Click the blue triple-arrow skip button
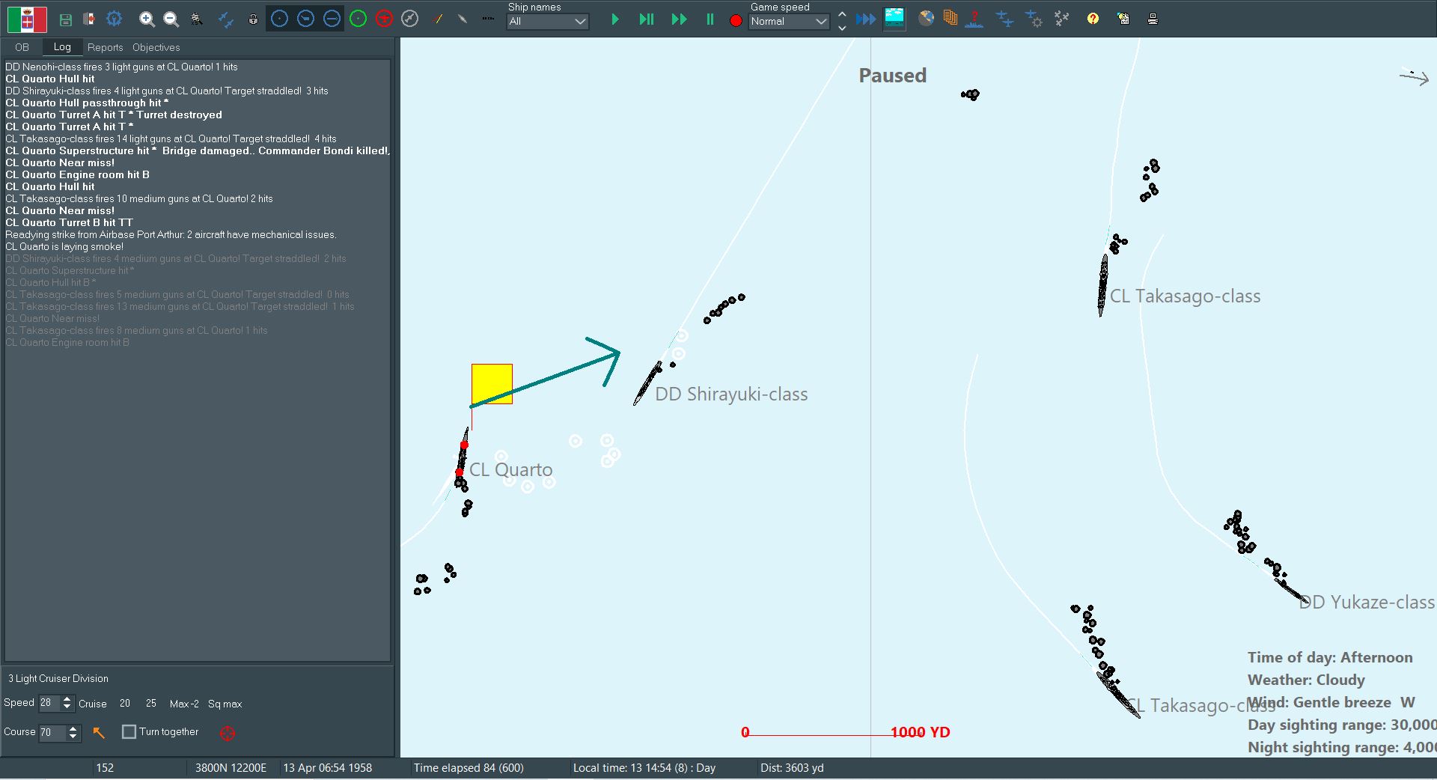Screen dimensions: 1437x780 (865, 19)
